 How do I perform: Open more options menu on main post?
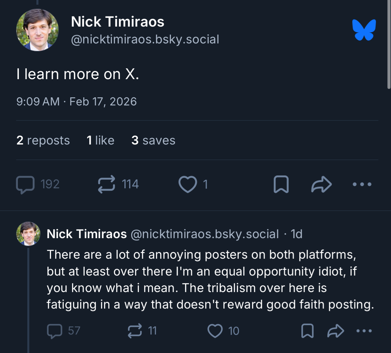(x=362, y=184)
